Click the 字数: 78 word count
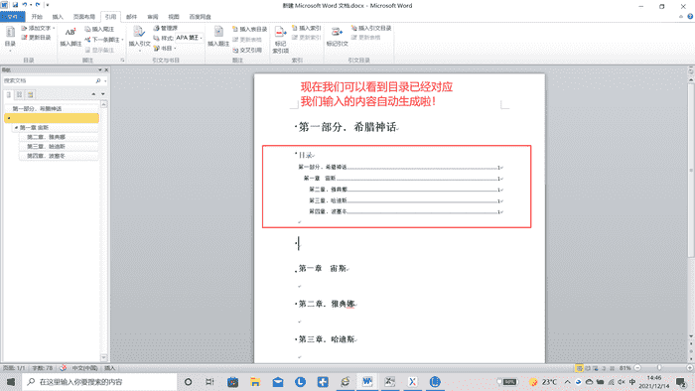 point(43,368)
